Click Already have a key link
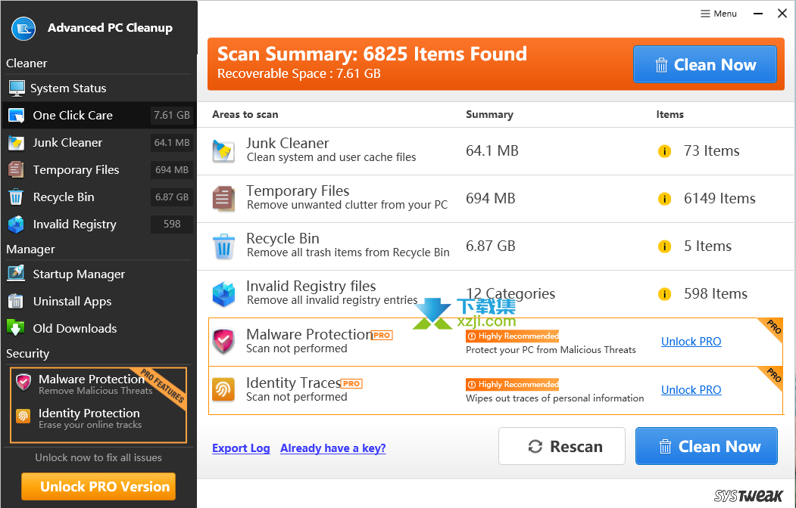The width and height of the screenshot is (796, 508). (333, 448)
